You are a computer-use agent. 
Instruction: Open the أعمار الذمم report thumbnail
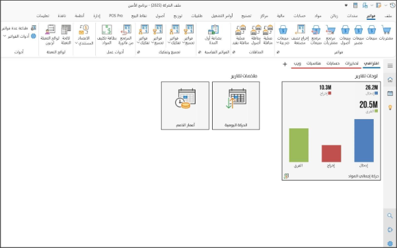(185, 106)
